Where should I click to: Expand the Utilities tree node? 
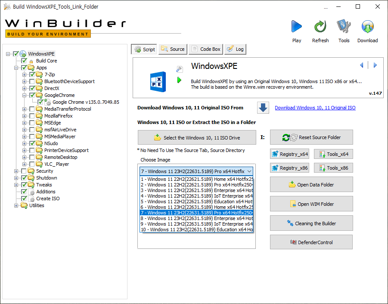[16, 205]
